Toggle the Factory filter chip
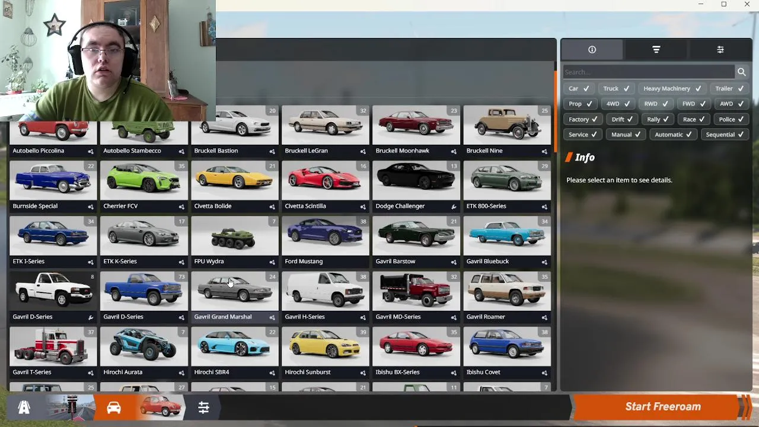 tap(583, 119)
